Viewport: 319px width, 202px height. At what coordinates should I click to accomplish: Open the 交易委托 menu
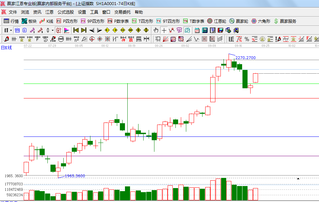tap(122, 12)
